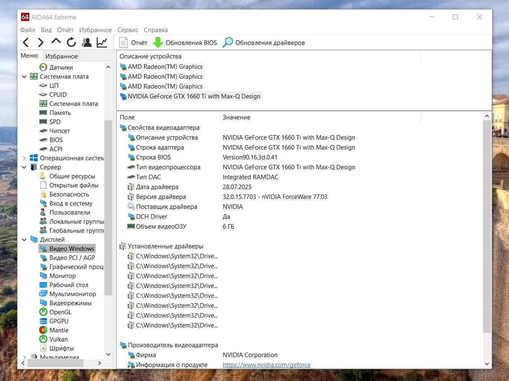Select Монитор in the tree
This screenshot has width=509, height=381.
pyautogui.click(x=58, y=276)
